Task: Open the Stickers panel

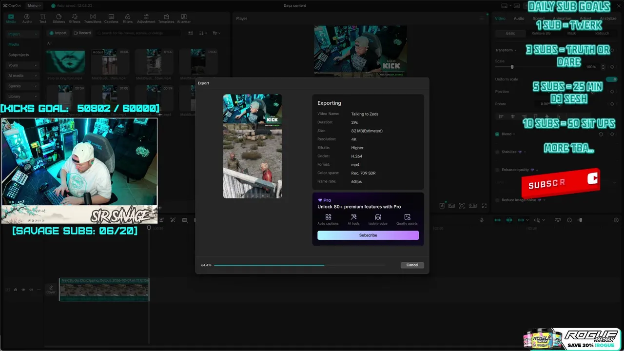Action: tap(58, 19)
